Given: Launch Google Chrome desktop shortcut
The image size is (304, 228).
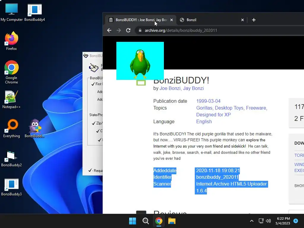Looking at the screenshot, I should (x=12, y=72).
